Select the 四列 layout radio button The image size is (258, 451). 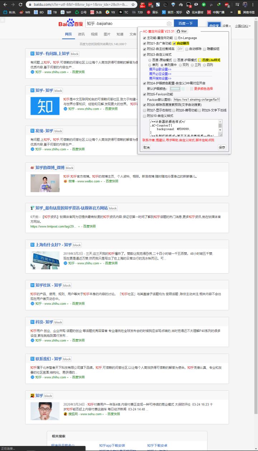204,65
